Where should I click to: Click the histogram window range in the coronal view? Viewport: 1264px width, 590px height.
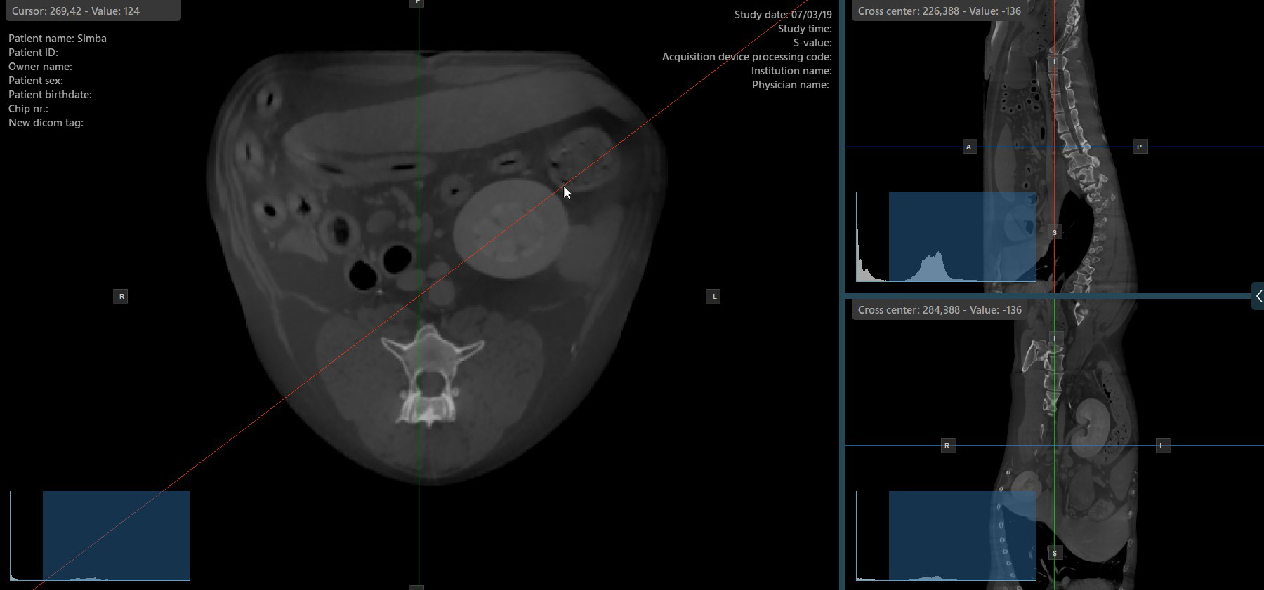click(x=961, y=535)
